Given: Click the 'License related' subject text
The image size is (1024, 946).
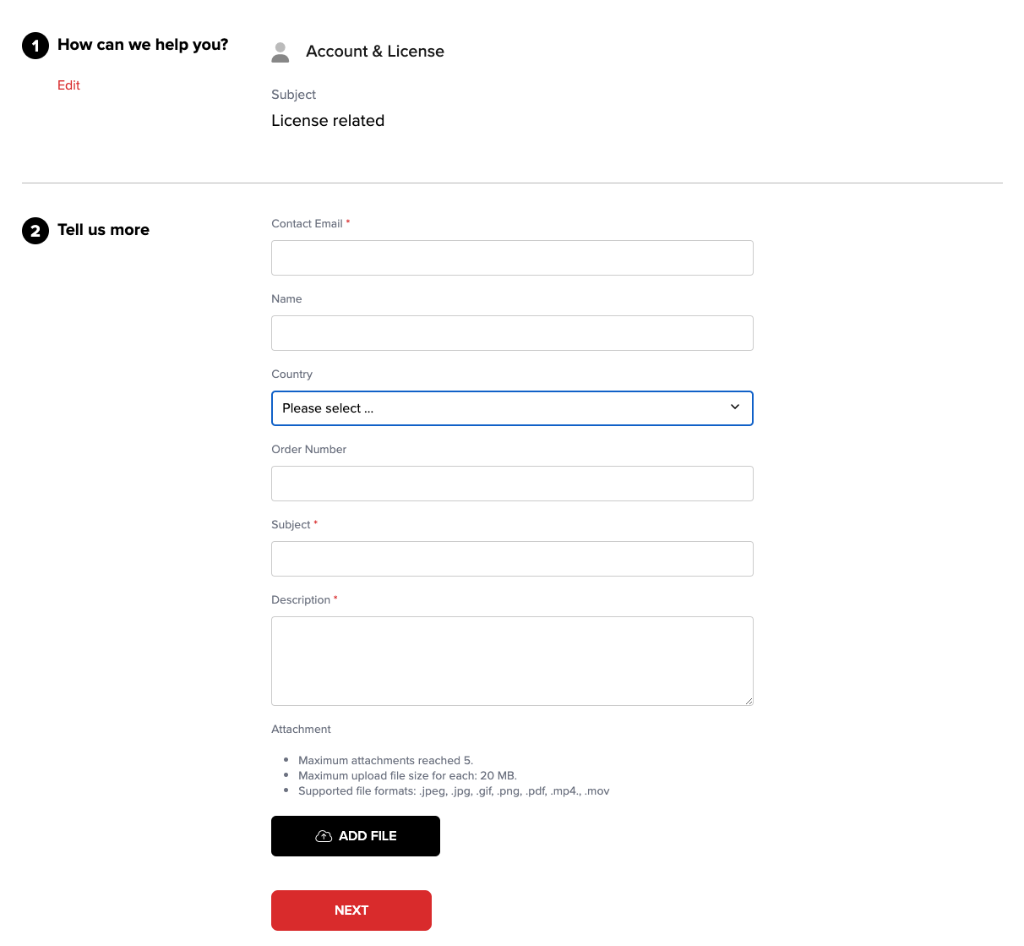Looking at the screenshot, I should (328, 121).
